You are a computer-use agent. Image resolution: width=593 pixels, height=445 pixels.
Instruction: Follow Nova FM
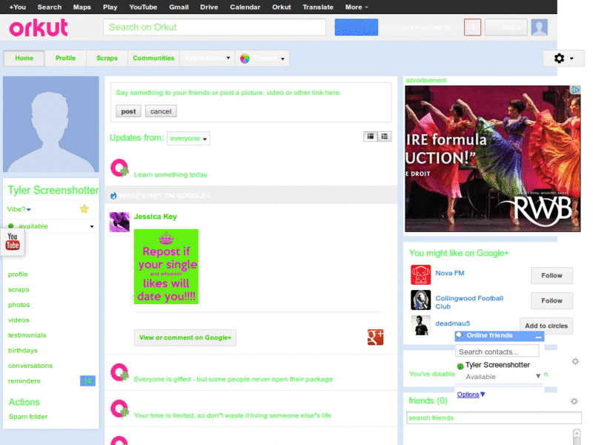(x=551, y=275)
